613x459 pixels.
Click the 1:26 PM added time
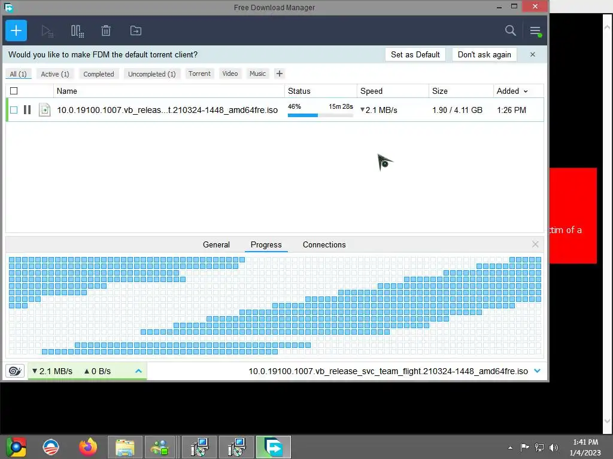click(511, 110)
